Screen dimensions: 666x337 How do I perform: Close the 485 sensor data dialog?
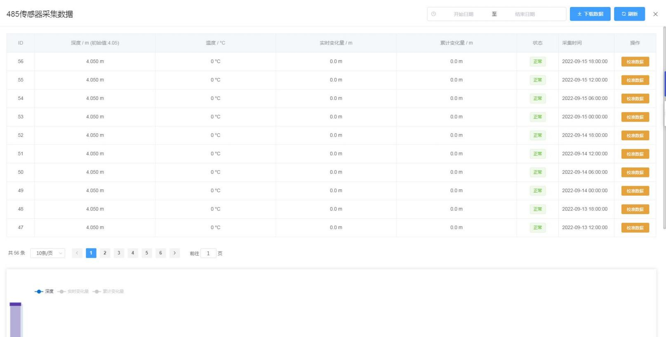point(655,14)
